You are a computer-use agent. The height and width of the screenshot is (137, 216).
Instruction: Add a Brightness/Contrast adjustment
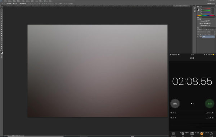[201, 21]
